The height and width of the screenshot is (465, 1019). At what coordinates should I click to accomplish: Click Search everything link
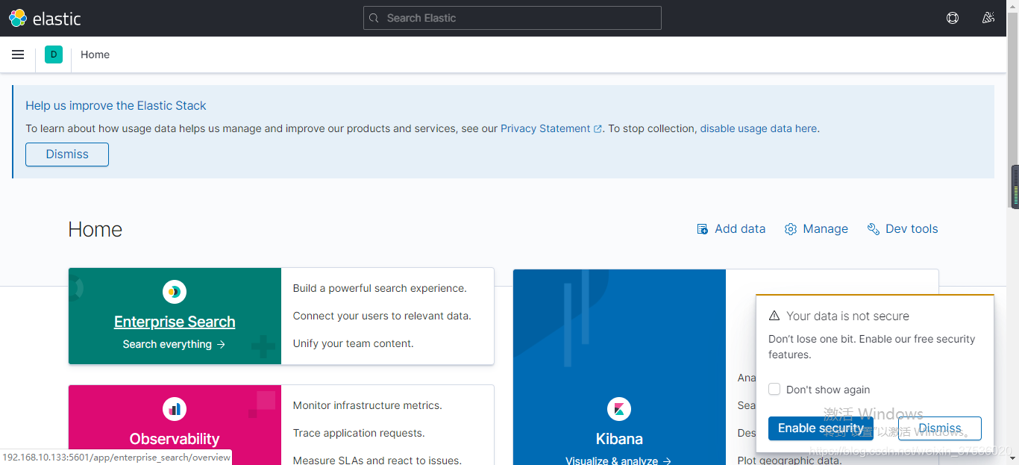175,344
